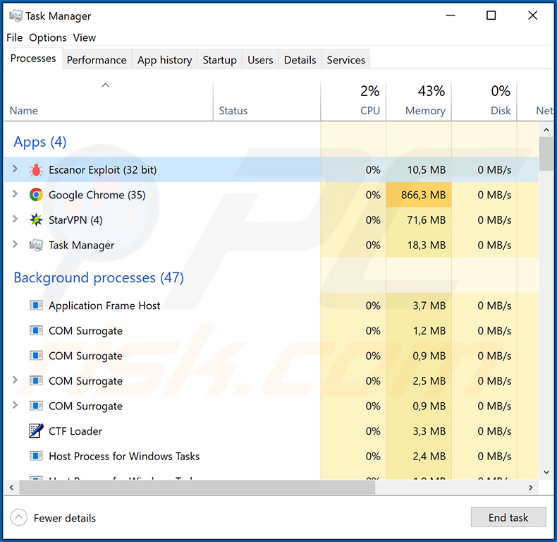Switch to the Startup tab
The image size is (557, 542).
[x=219, y=60]
